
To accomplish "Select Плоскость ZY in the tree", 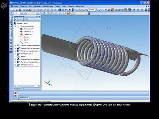I will (x=28, y=34).
